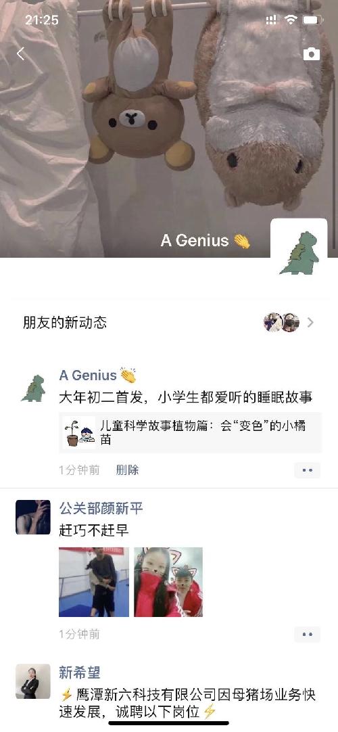This screenshot has height=732, width=338.
Task: Open A Genius post's dinosaur avatar
Action: pos(33,389)
